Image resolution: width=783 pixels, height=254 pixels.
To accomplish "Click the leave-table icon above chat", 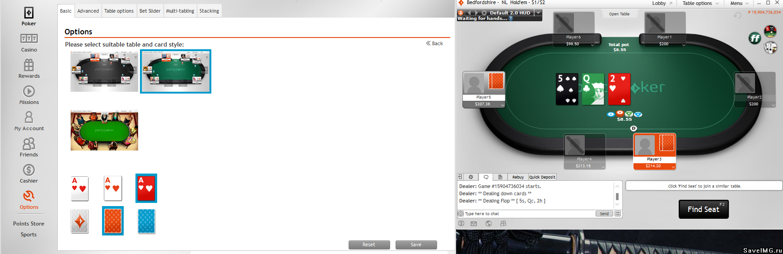I will (460, 177).
